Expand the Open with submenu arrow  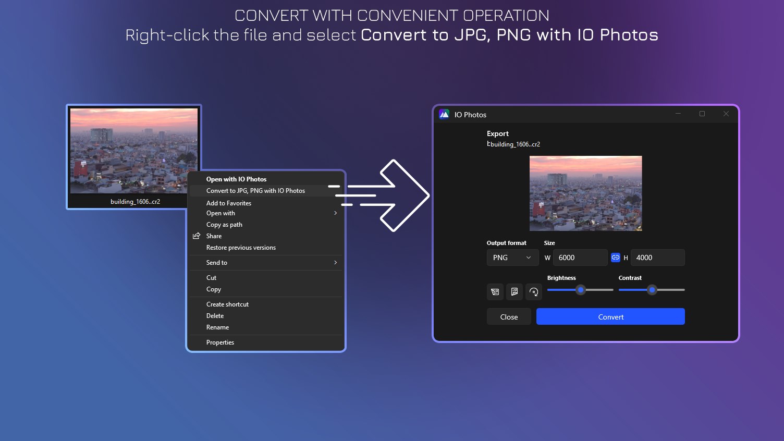(335, 213)
